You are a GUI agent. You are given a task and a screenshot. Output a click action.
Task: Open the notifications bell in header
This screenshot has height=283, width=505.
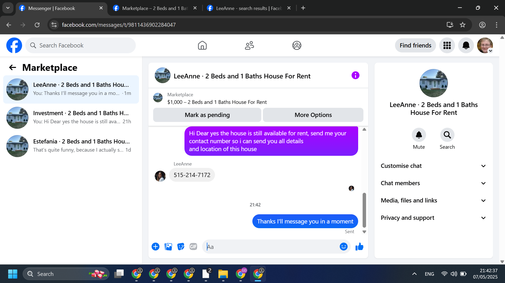[466, 45]
